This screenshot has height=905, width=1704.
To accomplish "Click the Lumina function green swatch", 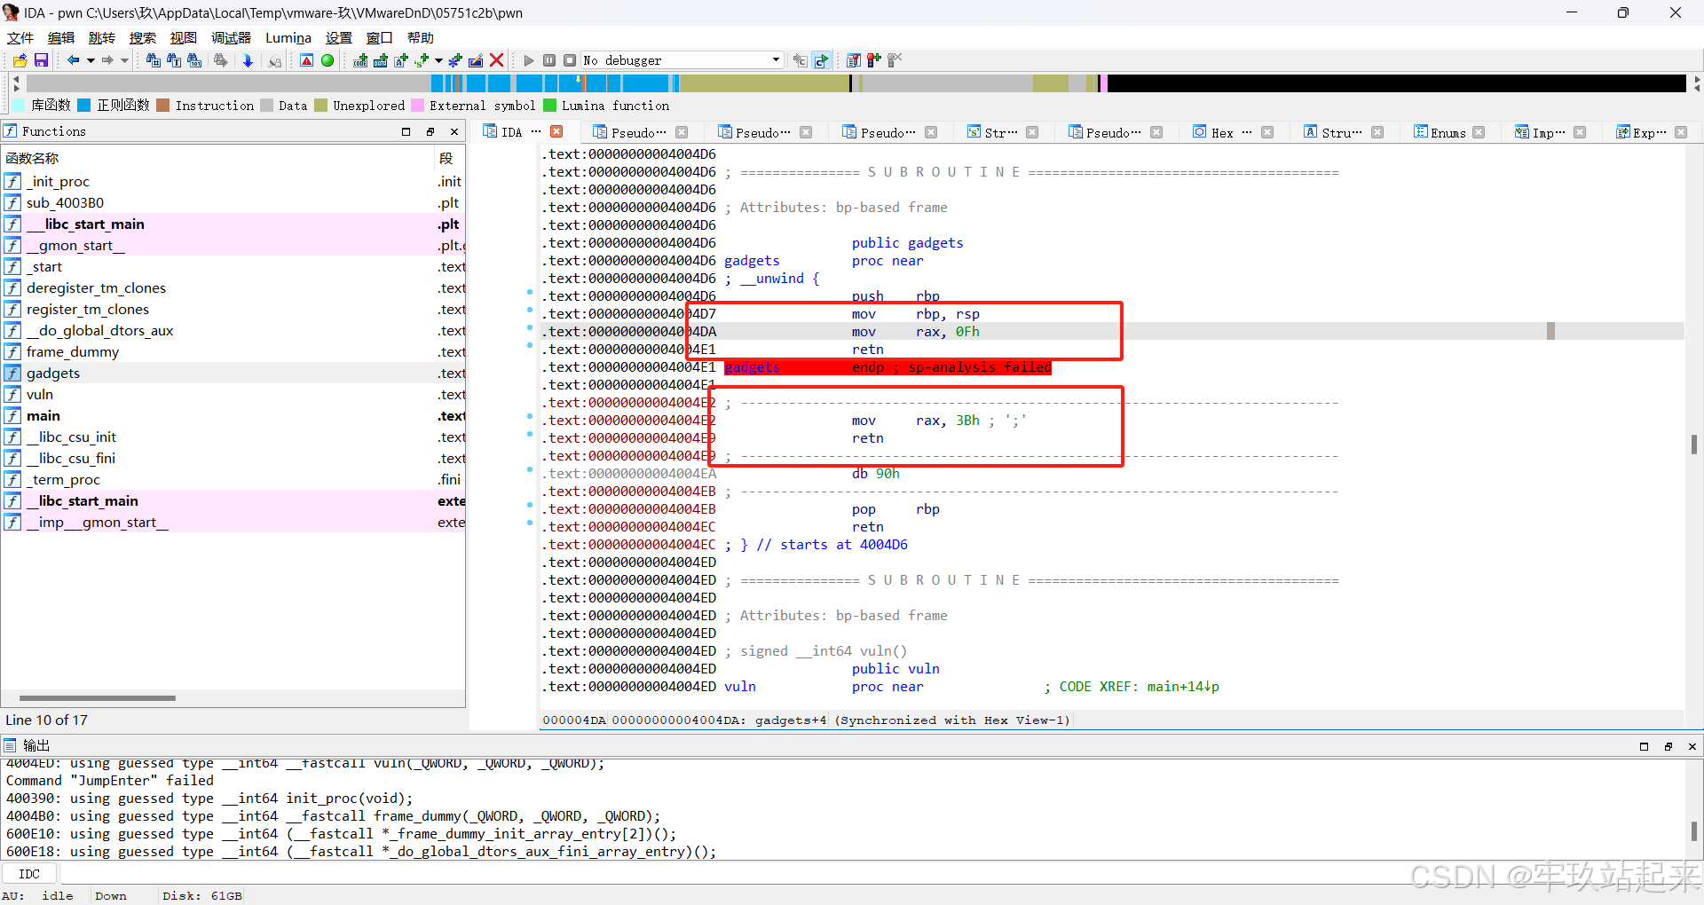I will pyautogui.click(x=549, y=106).
